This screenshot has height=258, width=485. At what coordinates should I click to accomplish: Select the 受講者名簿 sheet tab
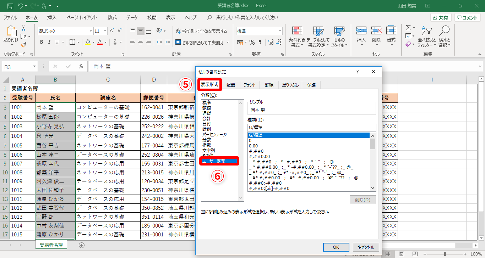tap(51, 245)
